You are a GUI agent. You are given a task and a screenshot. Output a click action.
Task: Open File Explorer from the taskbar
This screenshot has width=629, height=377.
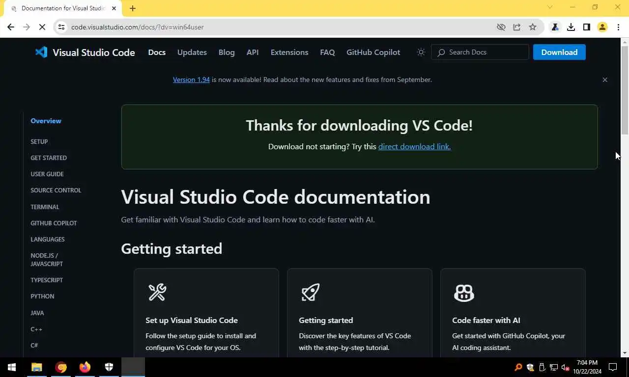click(37, 367)
